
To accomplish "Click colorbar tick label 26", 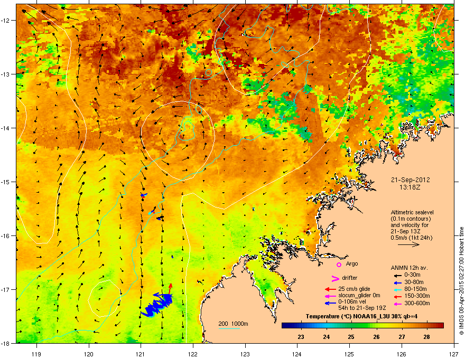I will [376, 337].
